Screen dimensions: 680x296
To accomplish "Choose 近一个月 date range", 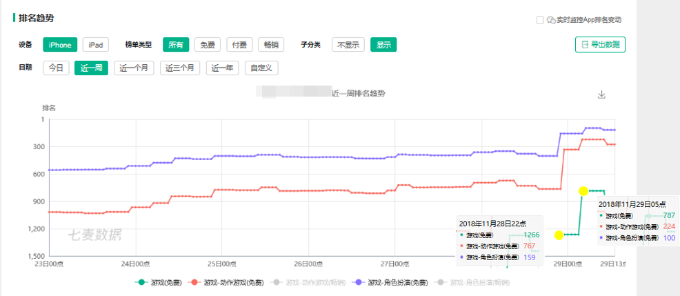I will 134,68.
